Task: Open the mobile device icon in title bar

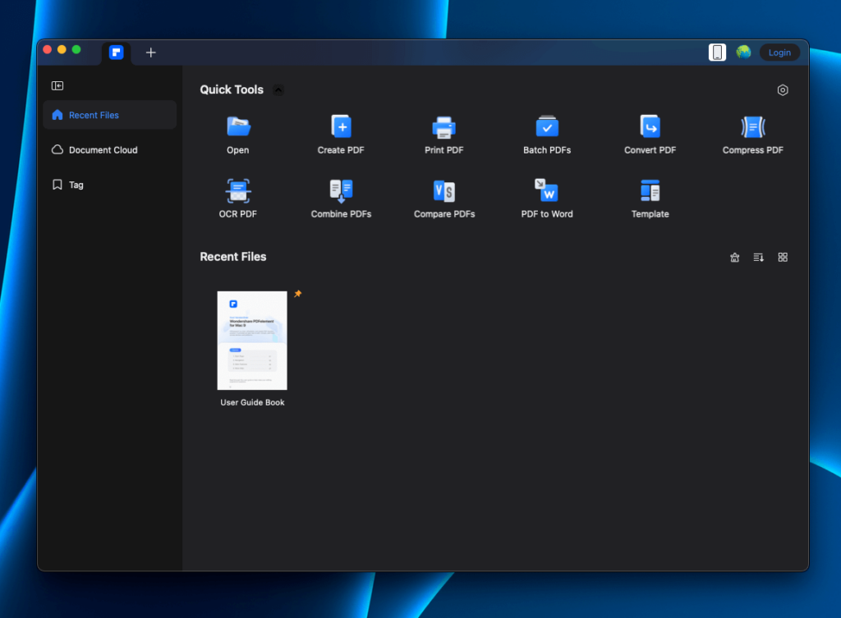Action: (x=717, y=53)
